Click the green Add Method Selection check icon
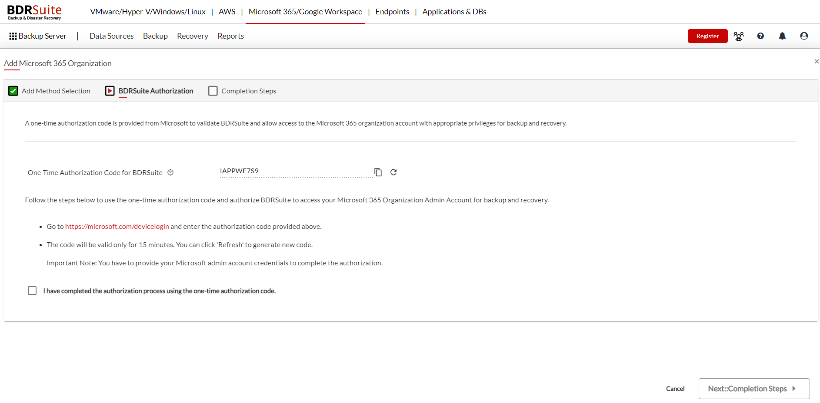 [13, 91]
